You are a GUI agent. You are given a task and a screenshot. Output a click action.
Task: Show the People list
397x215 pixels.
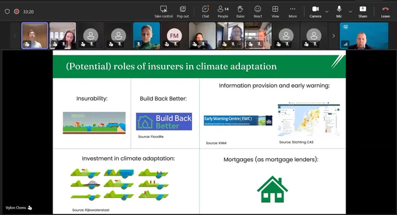click(x=223, y=12)
